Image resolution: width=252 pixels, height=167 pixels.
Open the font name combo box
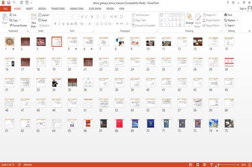tap(63, 17)
